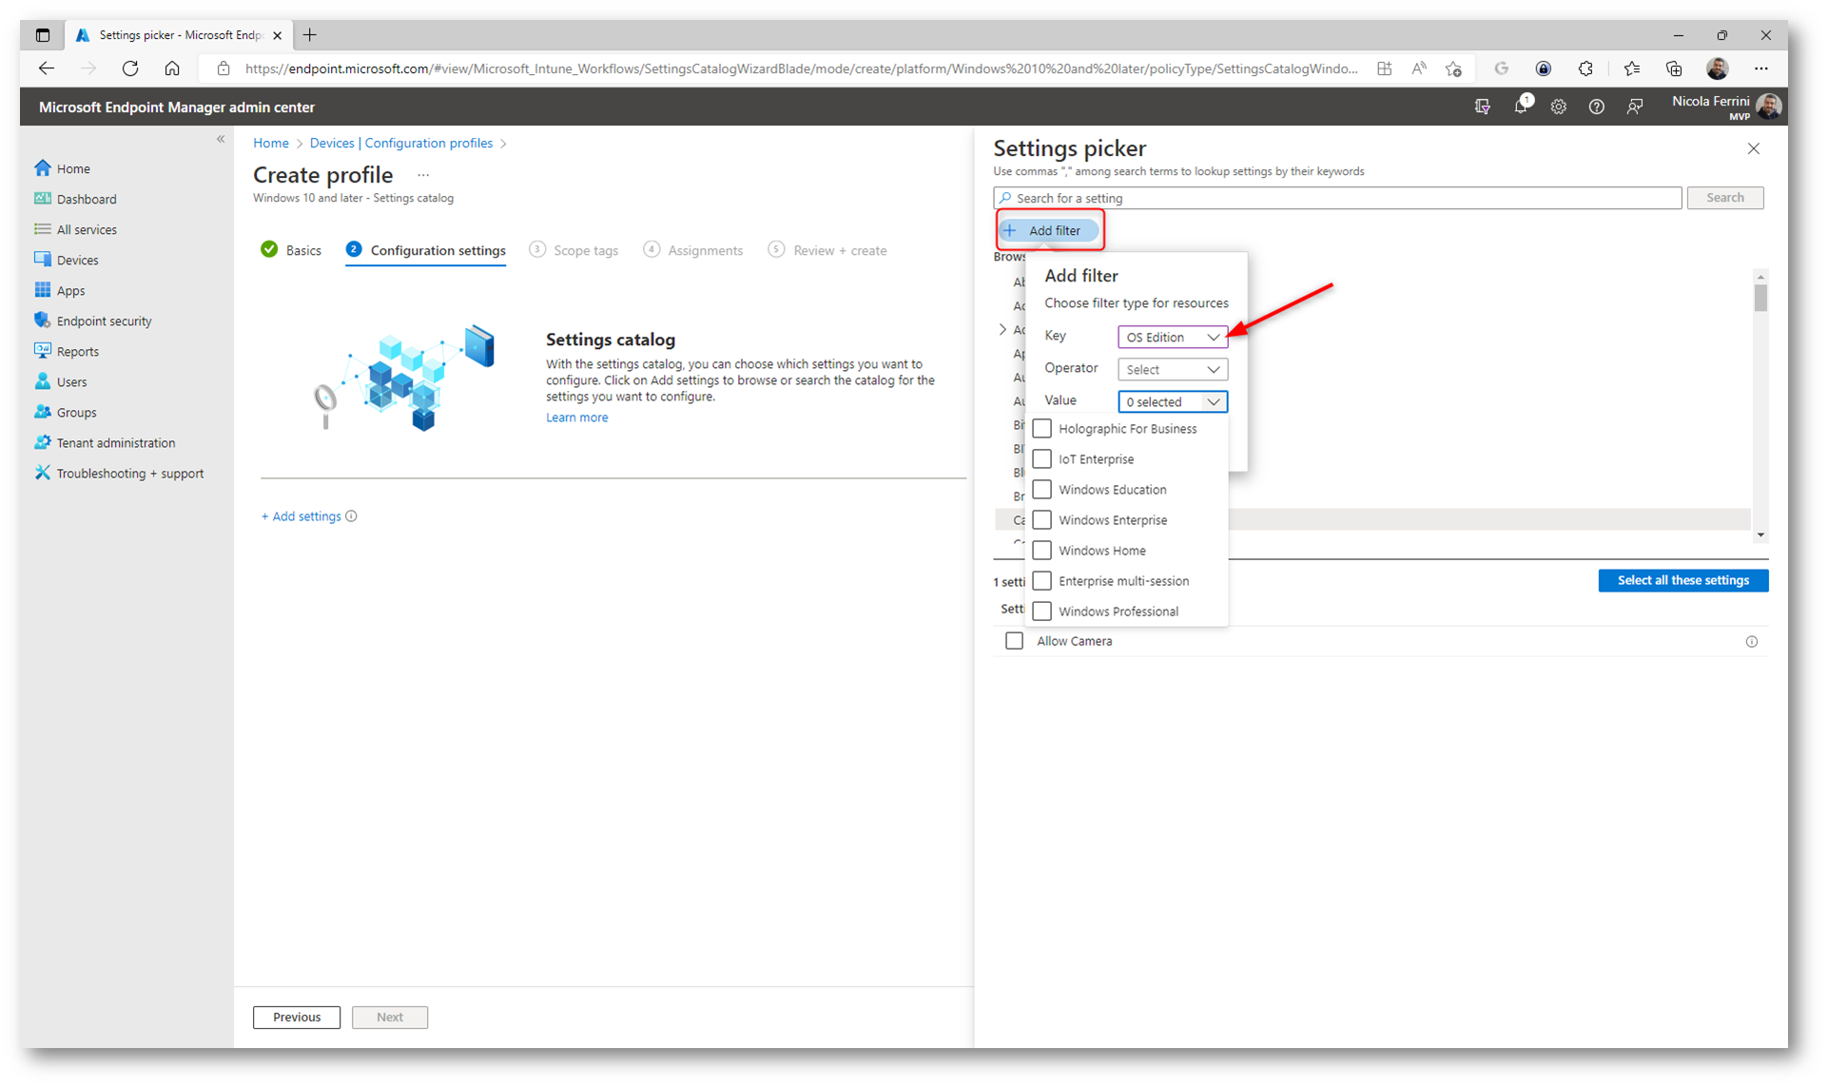This screenshot has height=1088, width=1828.
Task: Click the category list scroll-down arrow
Action: pyautogui.click(x=1760, y=535)
